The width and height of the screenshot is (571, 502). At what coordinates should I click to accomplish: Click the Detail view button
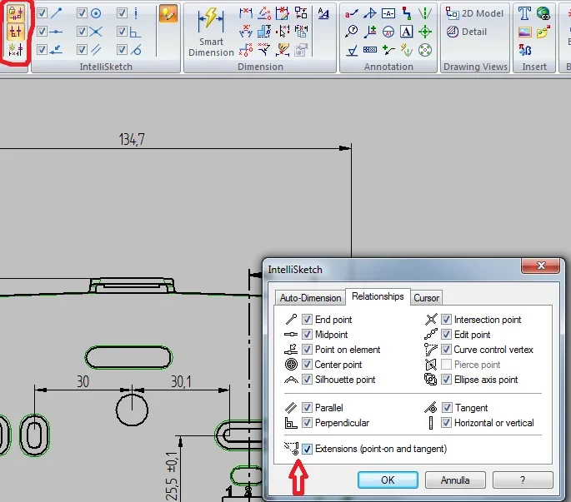point(467,32)
